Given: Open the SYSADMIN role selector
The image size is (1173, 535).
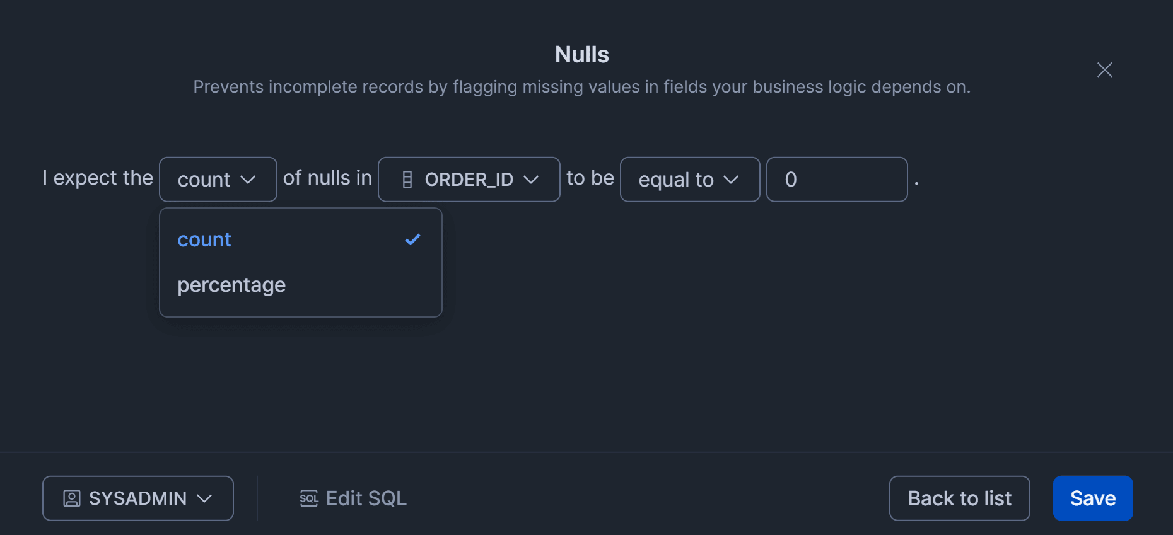Looking at the screenshot, I should (137, 498).
